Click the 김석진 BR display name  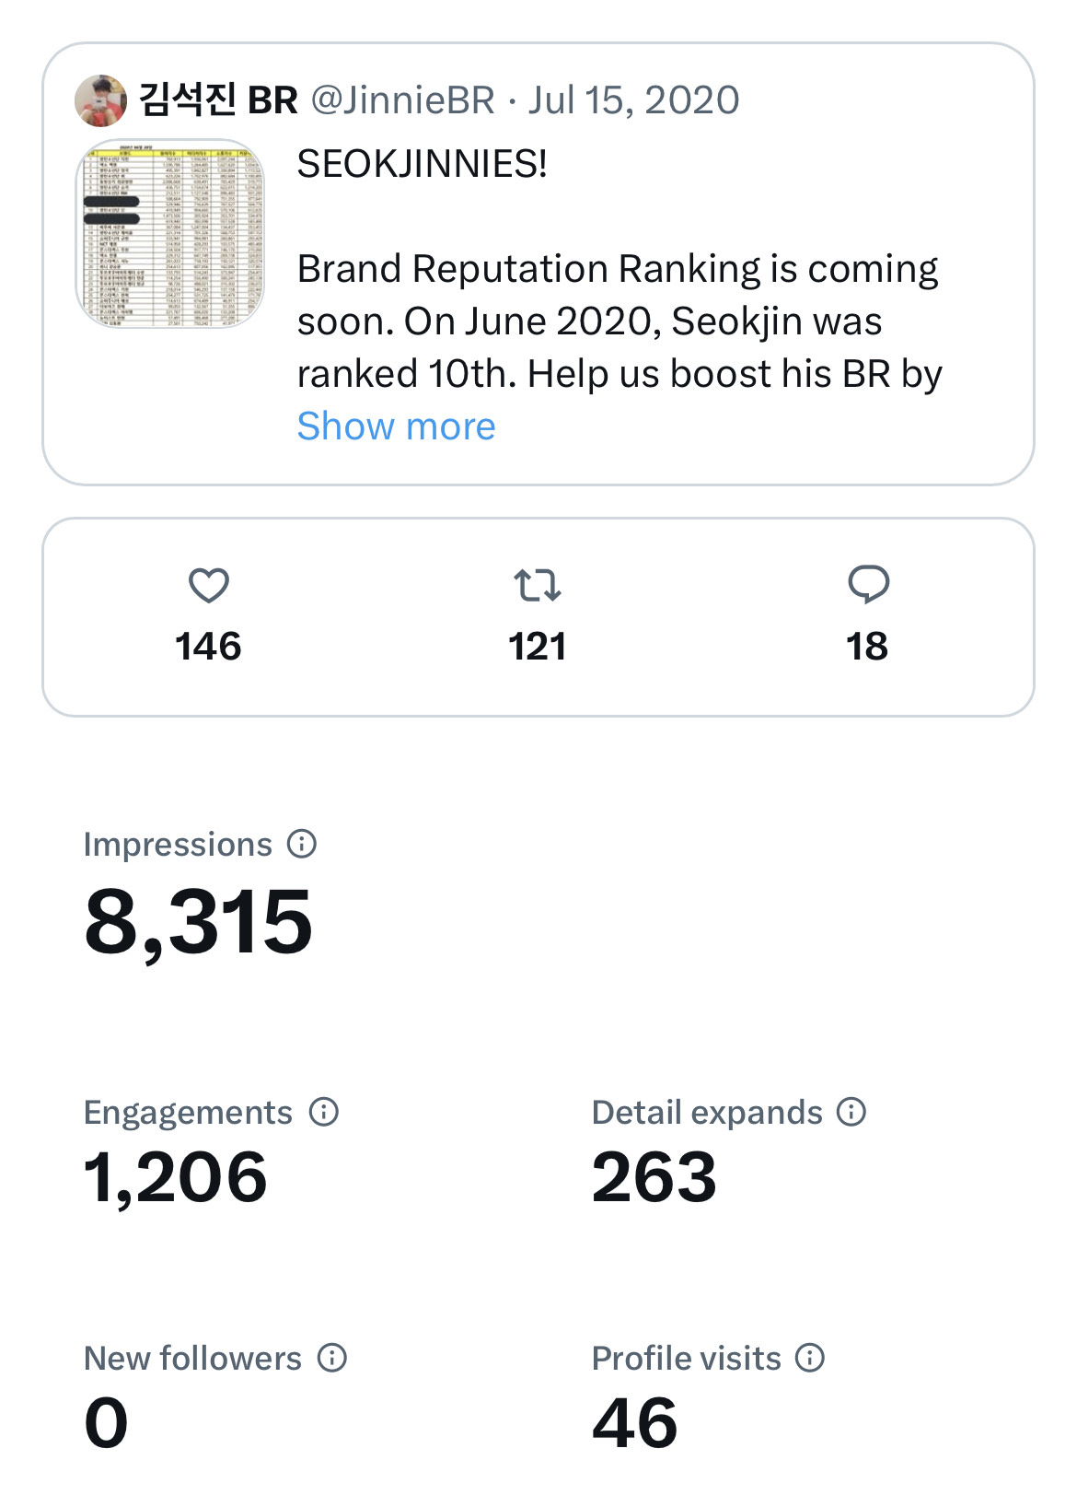coord(218,100)
